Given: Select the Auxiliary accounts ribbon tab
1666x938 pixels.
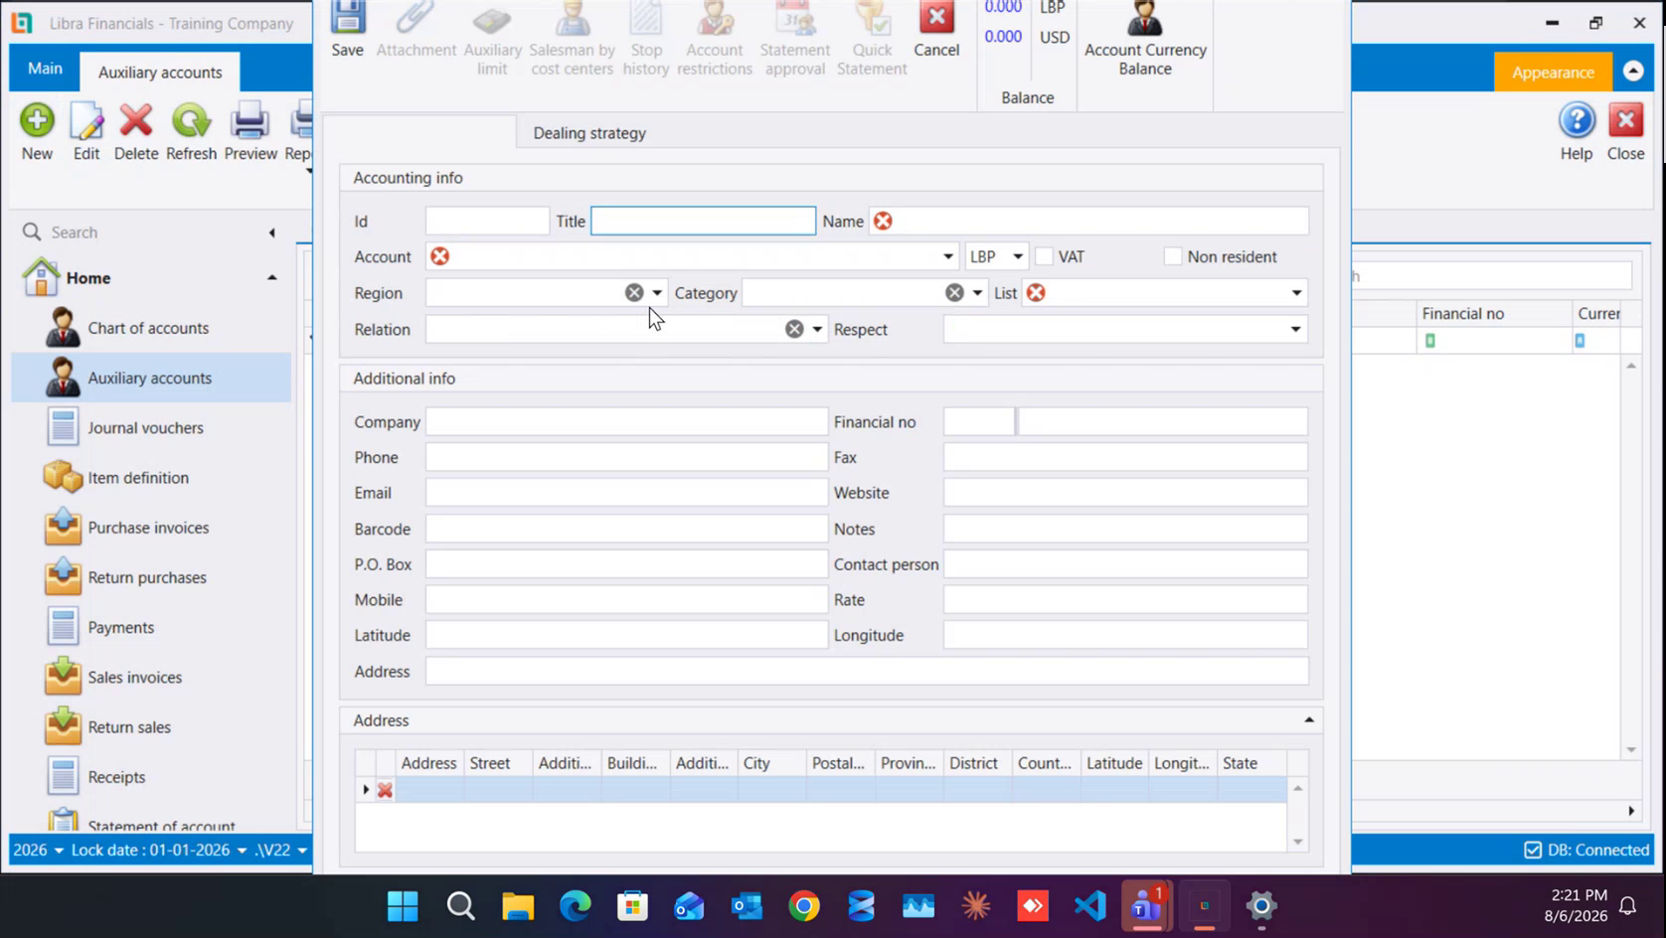Looking at the screenshot, I should 160,72.
